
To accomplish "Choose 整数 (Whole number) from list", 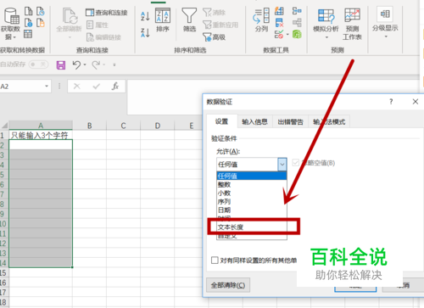I will [x=252, y=184].
